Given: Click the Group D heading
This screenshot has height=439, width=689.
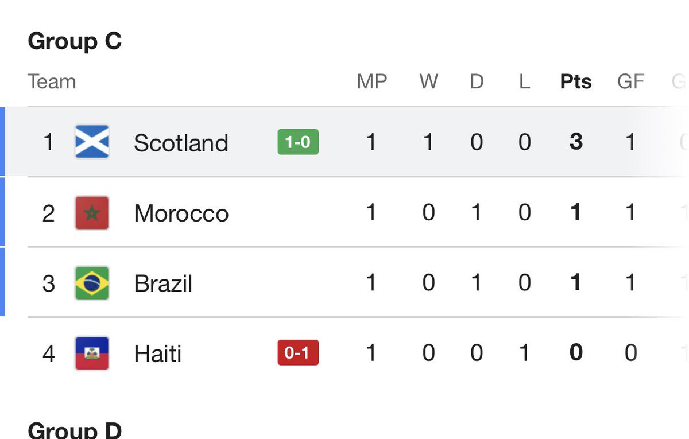Looking at the screenshot, I should (75, 430).
